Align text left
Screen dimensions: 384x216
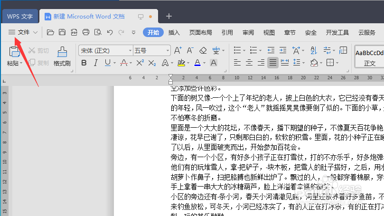click(x=237, y=63)
